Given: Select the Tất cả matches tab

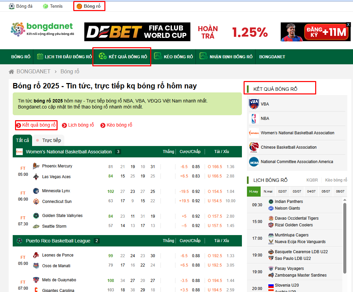Looking at the screenshot, I should pyautogui.click(x=22, y=140).
